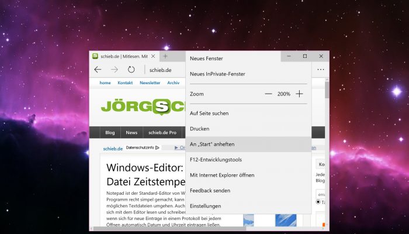409x234 pixels.
Task: Switch to the Blog navigation tab
Action: pyautogui.click(x=110, y=132)
